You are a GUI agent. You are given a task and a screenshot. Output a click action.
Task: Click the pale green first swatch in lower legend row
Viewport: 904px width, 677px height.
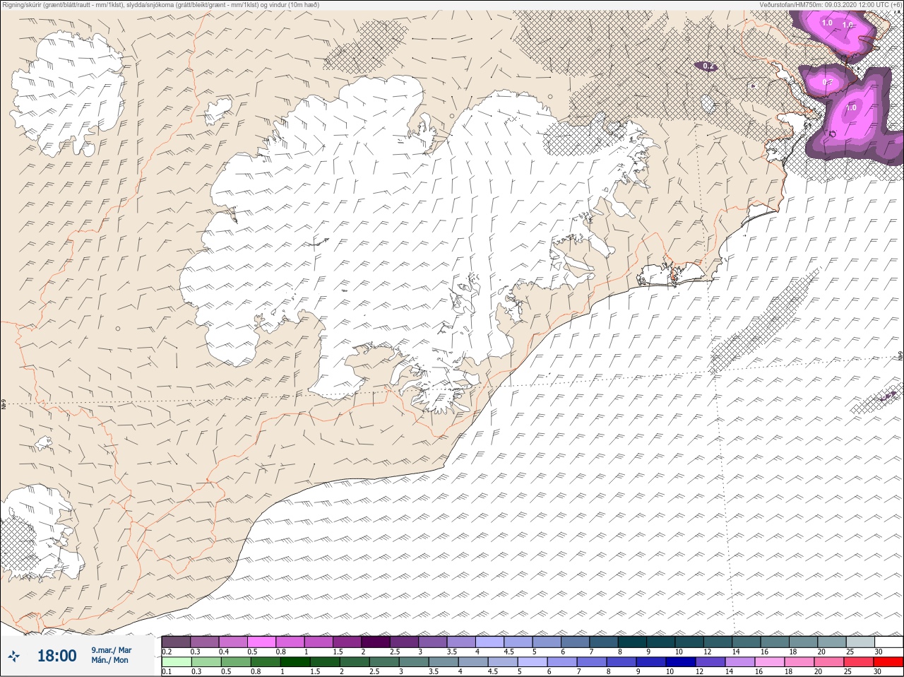(176, 662)
